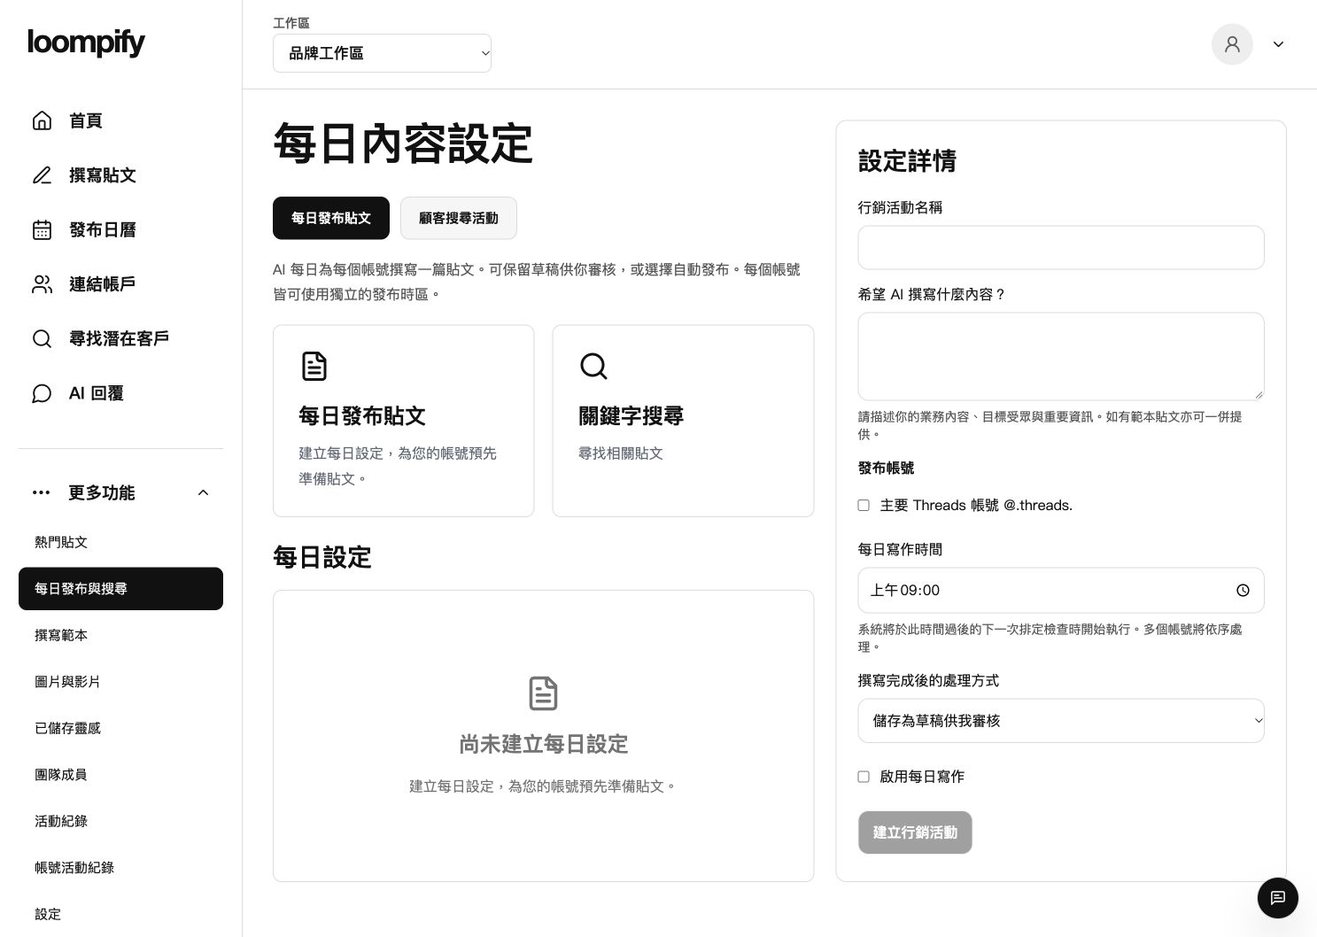Open 已儲存靈感 in the sidebar
The width and height of the screenshot is (1317, 937).
click(67, 728)
